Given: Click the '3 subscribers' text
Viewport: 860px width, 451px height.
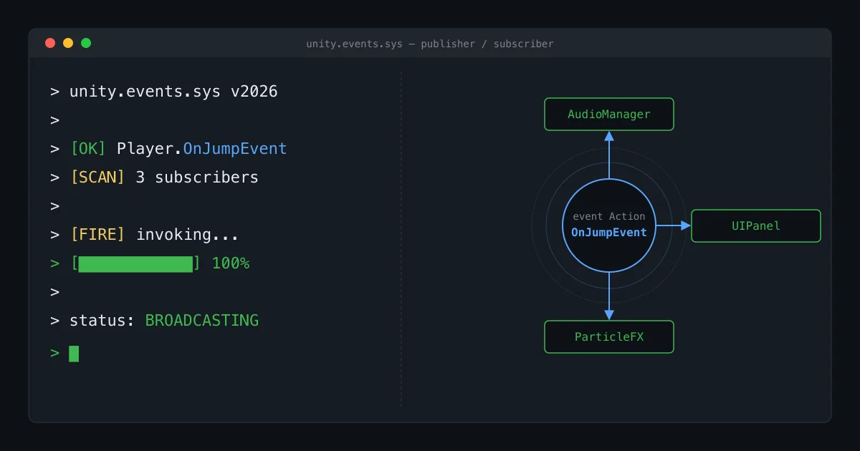Looking at the screenshot, I should pyautogui.click(x=197, y=178).
